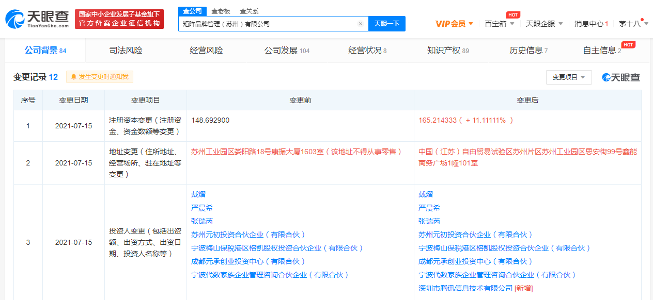Click the date cell in row 3

(73, 242)
